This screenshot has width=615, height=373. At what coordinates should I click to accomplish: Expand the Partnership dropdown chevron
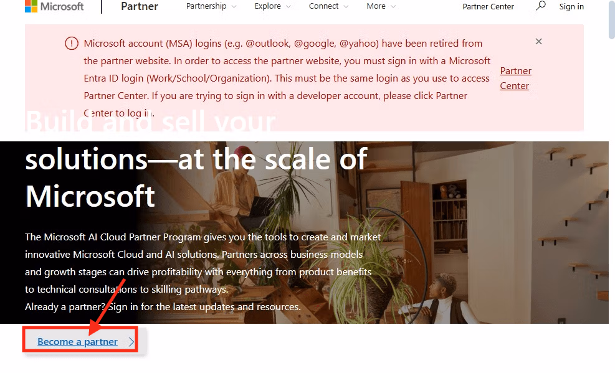(234, 7)
